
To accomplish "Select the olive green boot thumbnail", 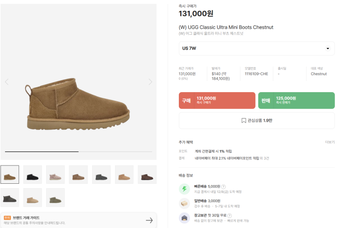I will click(55, 197).
